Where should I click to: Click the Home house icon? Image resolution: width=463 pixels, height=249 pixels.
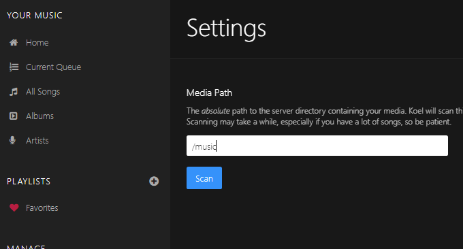[x=14, y=42]
